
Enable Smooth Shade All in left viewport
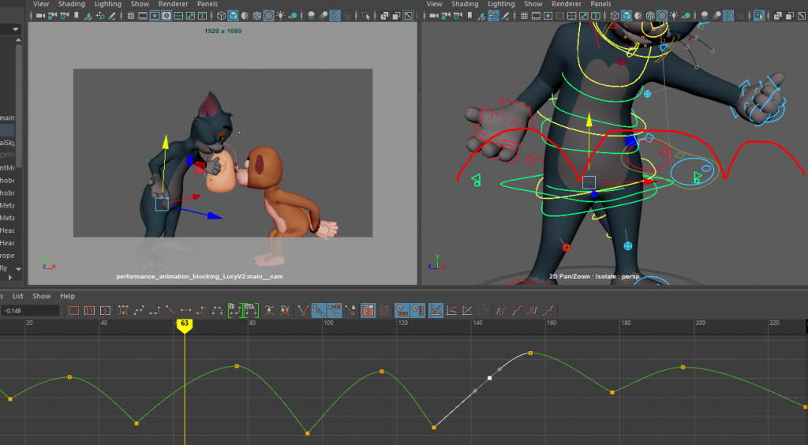233,16
